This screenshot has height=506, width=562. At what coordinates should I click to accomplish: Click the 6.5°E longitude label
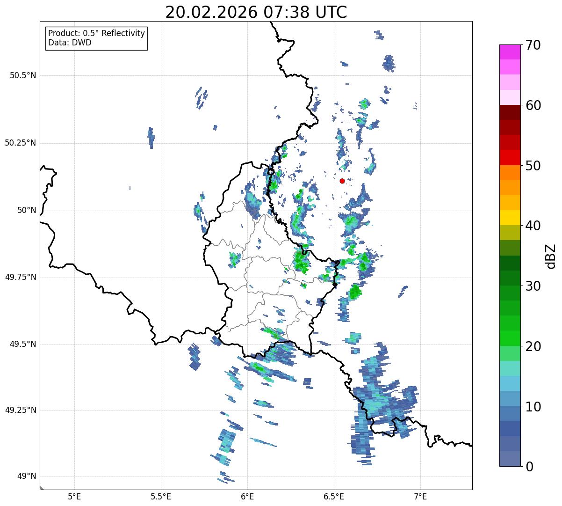click(334, 496)
